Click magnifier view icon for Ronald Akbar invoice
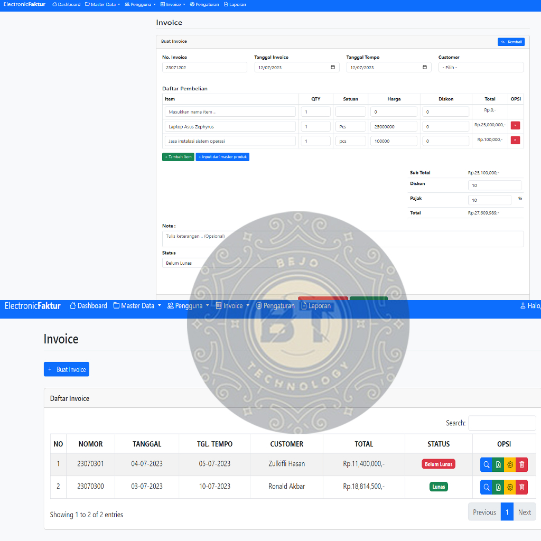Viewport: 541px width, 541px height. click(x=486, y=487)
